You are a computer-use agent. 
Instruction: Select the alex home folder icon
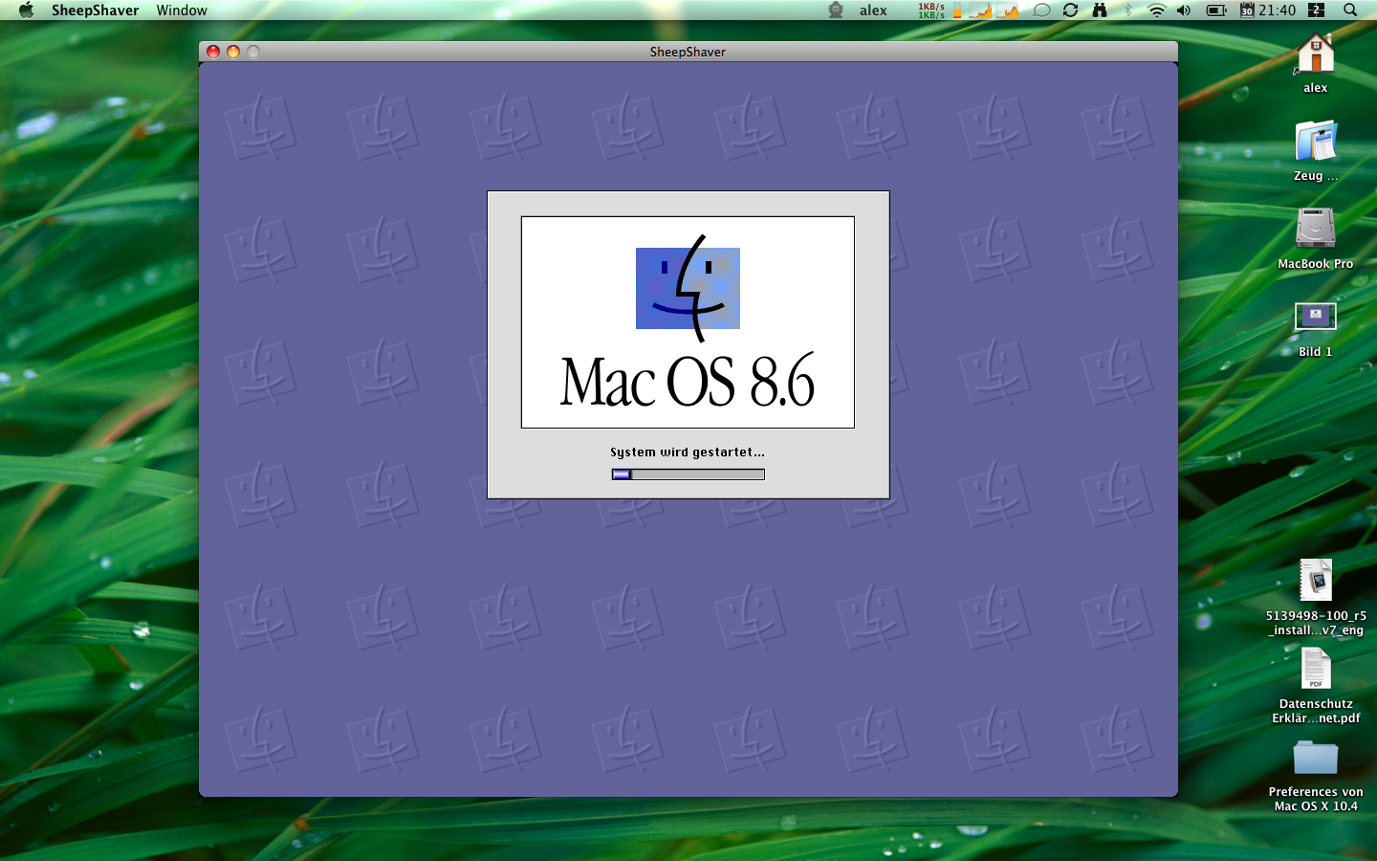click(x=1316, y=55)
